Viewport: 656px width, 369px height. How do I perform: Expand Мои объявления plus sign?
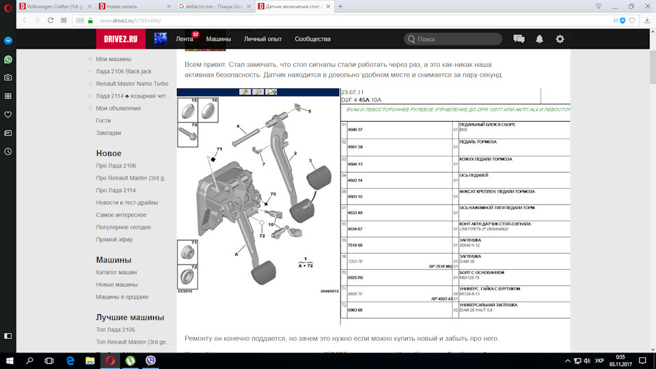(x=90, y=108)
